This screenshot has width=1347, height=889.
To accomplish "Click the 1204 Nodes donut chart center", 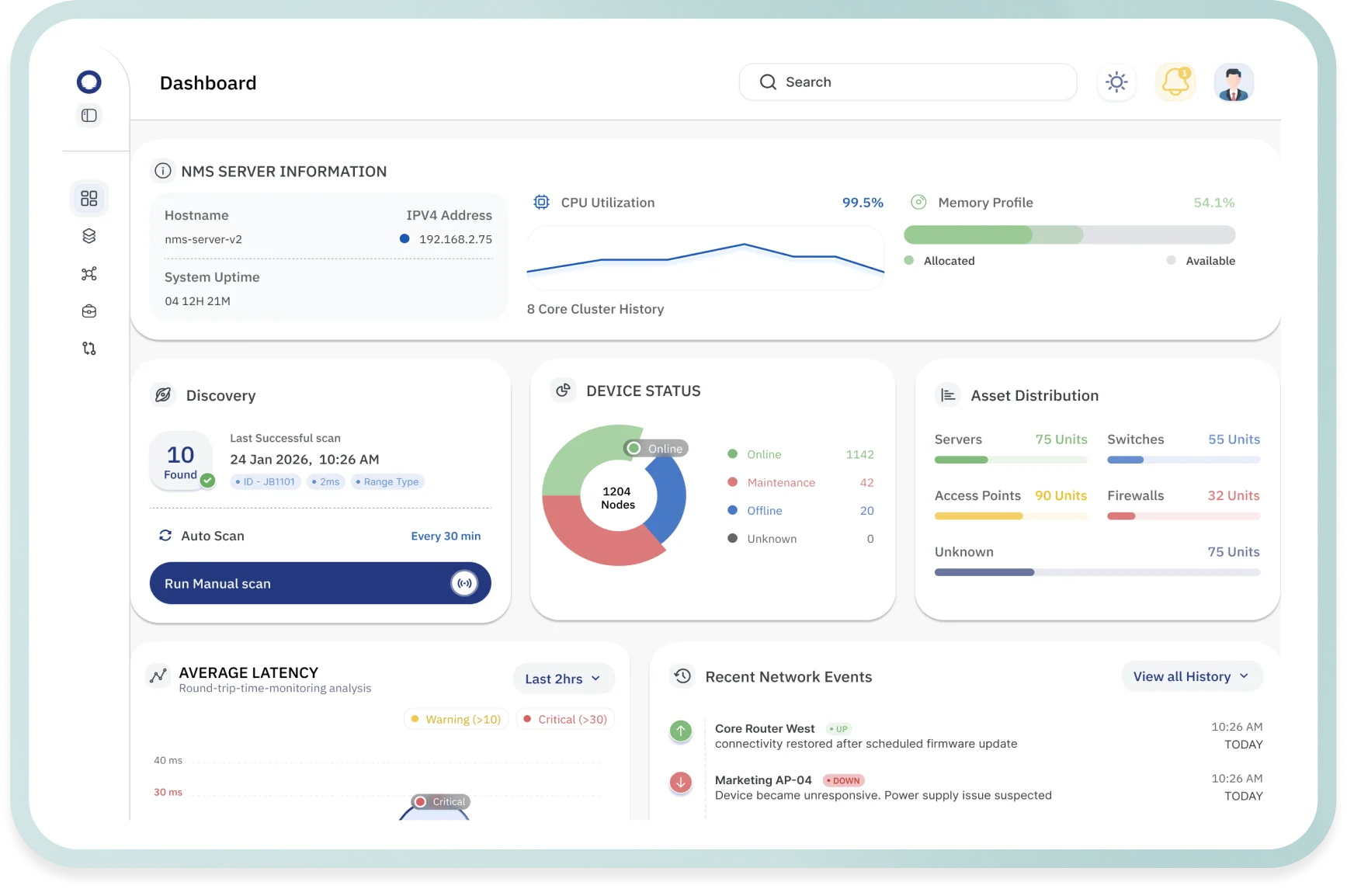I will coord(618,498).
